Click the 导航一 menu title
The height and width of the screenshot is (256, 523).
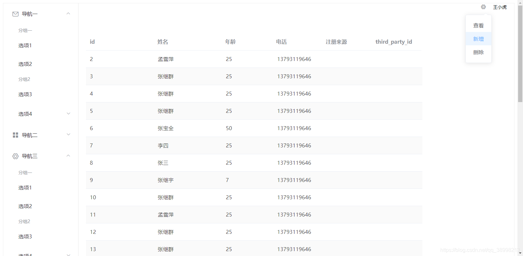coord(30,14)
